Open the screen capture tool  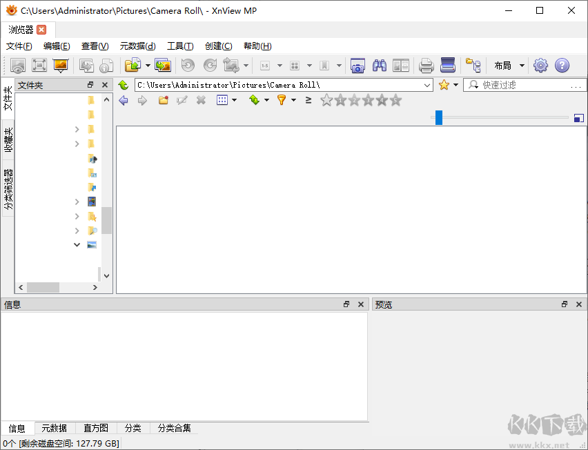point(357,66)
